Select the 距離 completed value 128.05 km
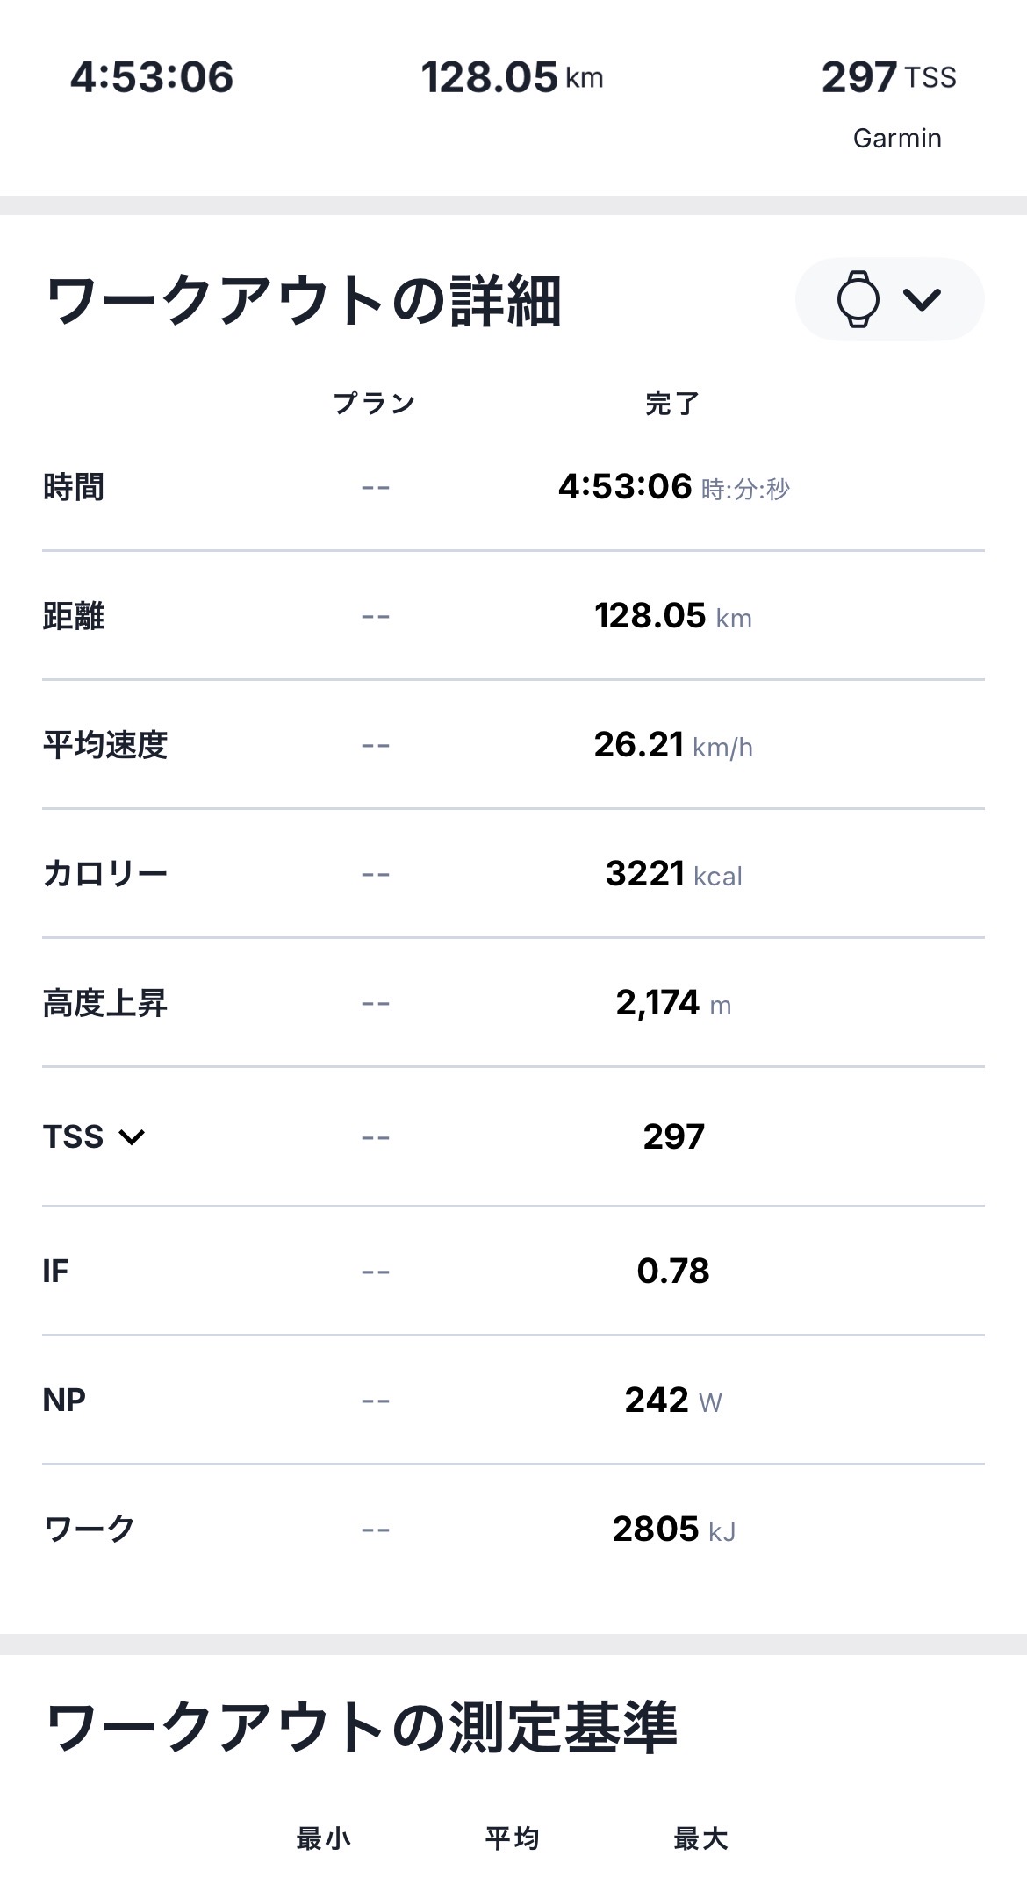 pyautogui.click(x=673, y=616)
